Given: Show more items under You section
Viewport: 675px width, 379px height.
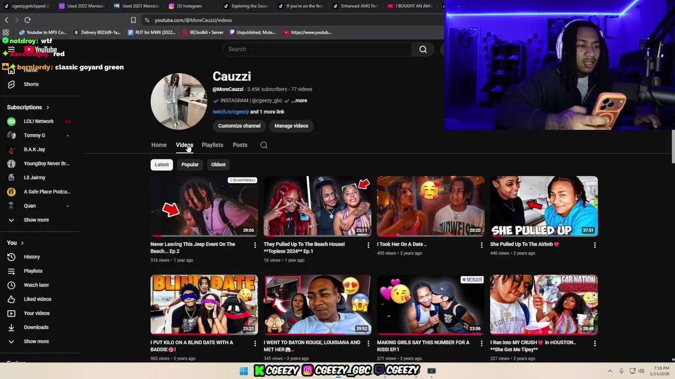Looking at the screenshot, I should pos(36,342).
